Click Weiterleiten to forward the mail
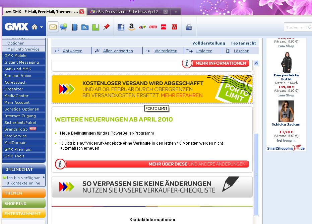The image size is (312, 224). click(166, 51)
